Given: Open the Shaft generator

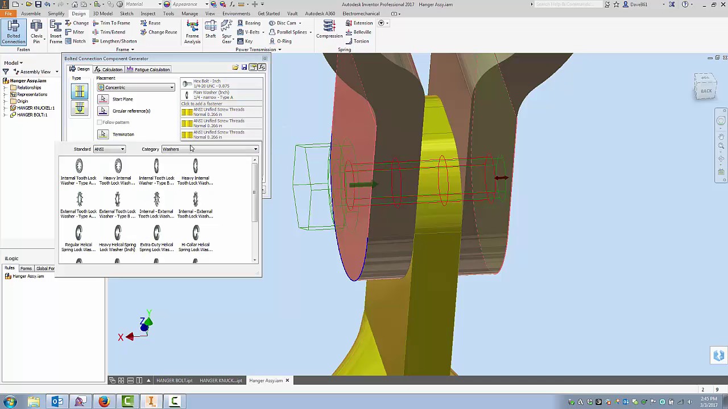Looking at the screenshot, I should 210,30.
